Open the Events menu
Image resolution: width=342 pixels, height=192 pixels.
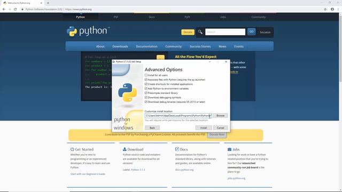239,46
